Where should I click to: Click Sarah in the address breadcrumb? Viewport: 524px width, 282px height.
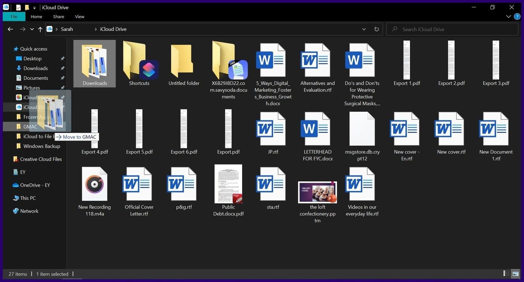pos(67,29)
